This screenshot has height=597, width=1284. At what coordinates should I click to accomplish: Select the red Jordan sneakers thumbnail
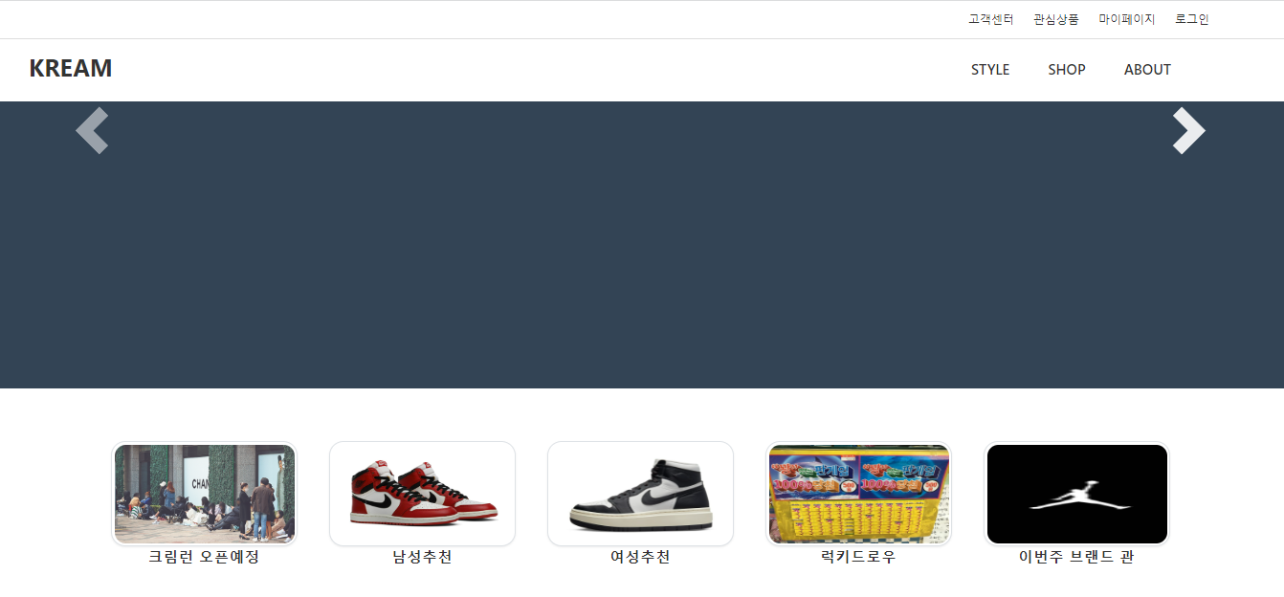pyautogui.click(x=422, y=494)
